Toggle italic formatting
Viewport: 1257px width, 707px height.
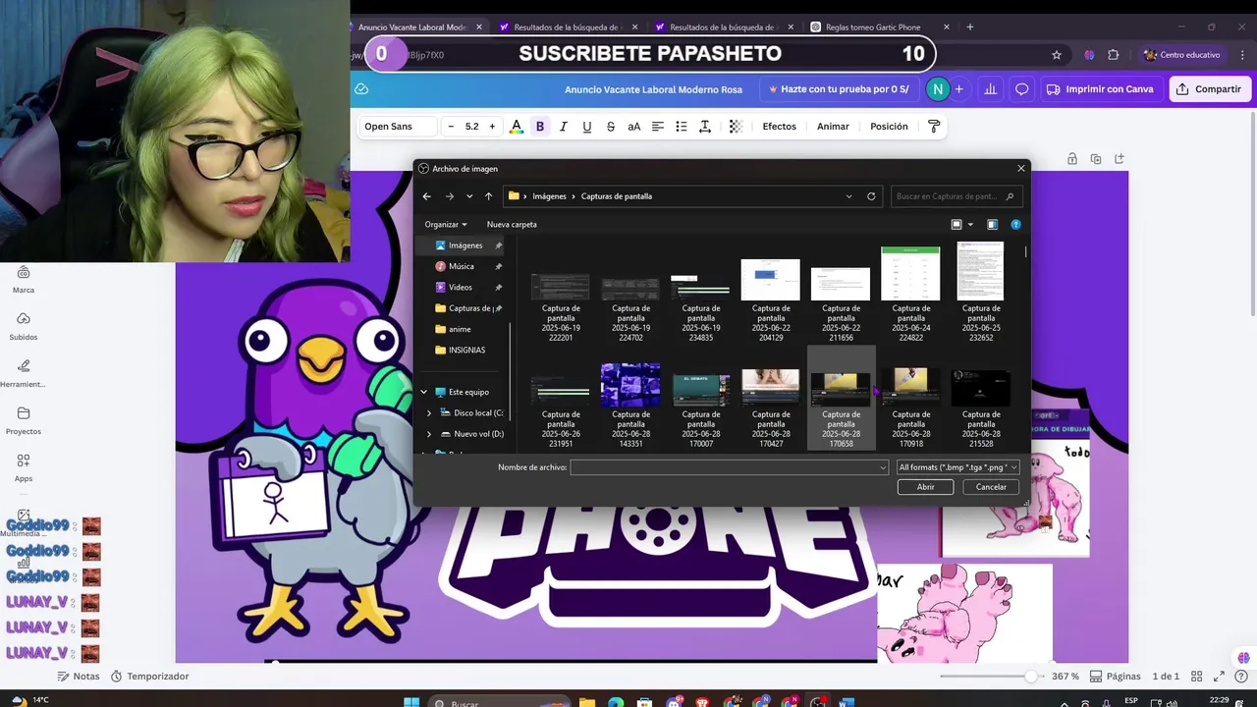tap(564, 127)
